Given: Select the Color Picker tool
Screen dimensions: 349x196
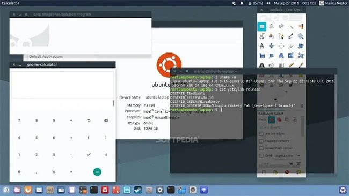Looking at the screenshot, I should 291,36.
